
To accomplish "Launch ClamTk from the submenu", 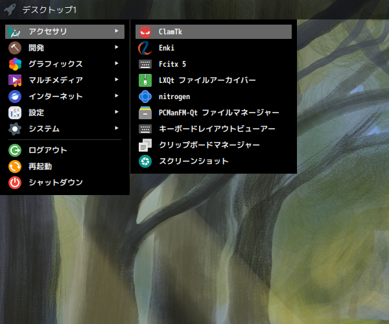I will click(213, 32).
